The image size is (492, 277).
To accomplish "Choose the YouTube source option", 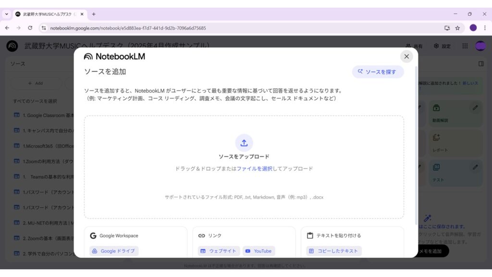I will 259,251.
